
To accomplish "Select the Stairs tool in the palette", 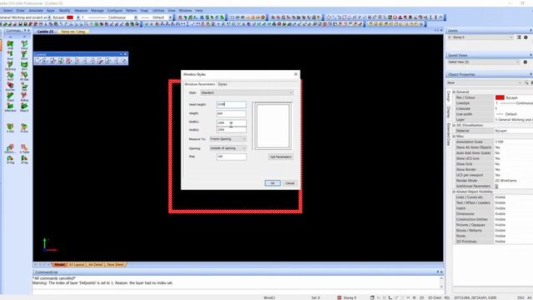I will click(x=10, y=96).
